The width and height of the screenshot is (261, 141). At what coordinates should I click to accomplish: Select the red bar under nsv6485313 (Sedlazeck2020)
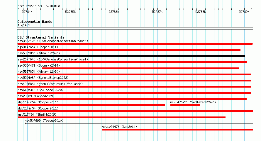click(134, 93)
